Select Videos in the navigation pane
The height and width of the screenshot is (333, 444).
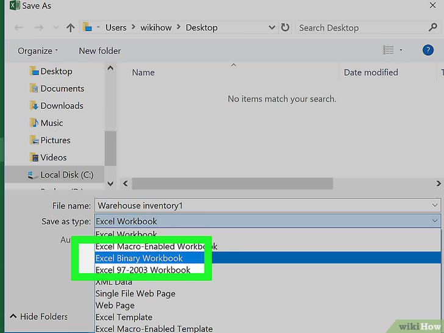click(48, 157)
